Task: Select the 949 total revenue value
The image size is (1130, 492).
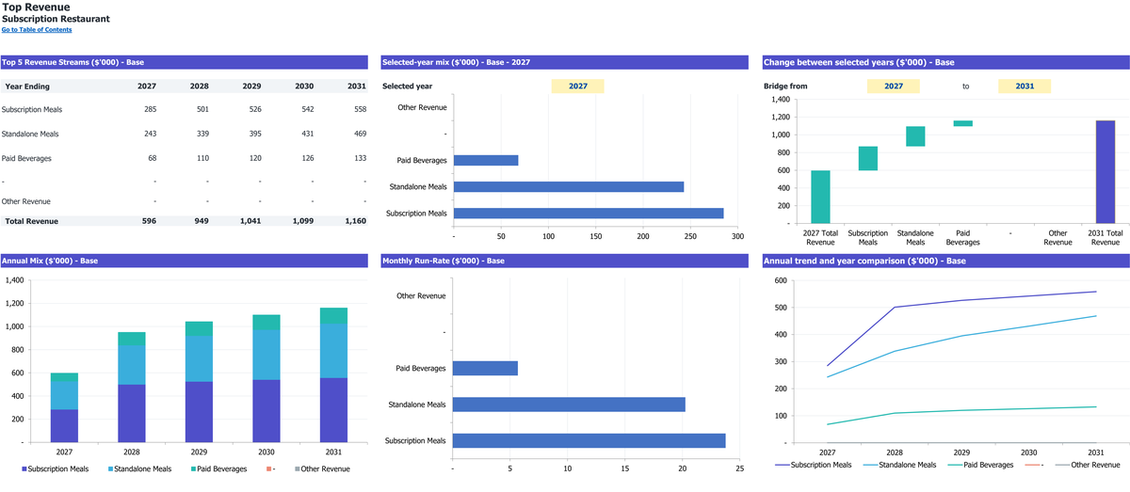Action: (x=202, y=221)
